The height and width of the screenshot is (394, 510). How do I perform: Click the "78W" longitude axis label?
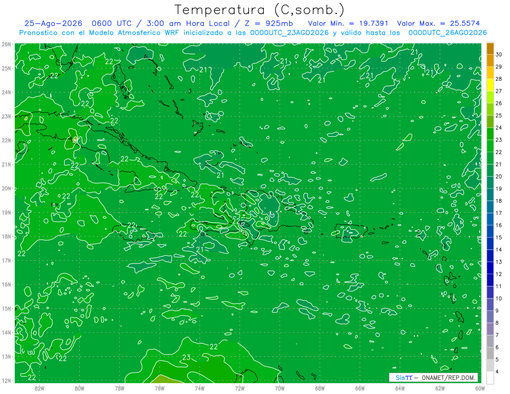point(119,388)
